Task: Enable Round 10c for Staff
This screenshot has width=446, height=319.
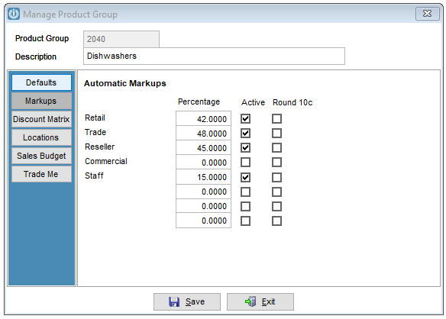Action: coord(276,177)
